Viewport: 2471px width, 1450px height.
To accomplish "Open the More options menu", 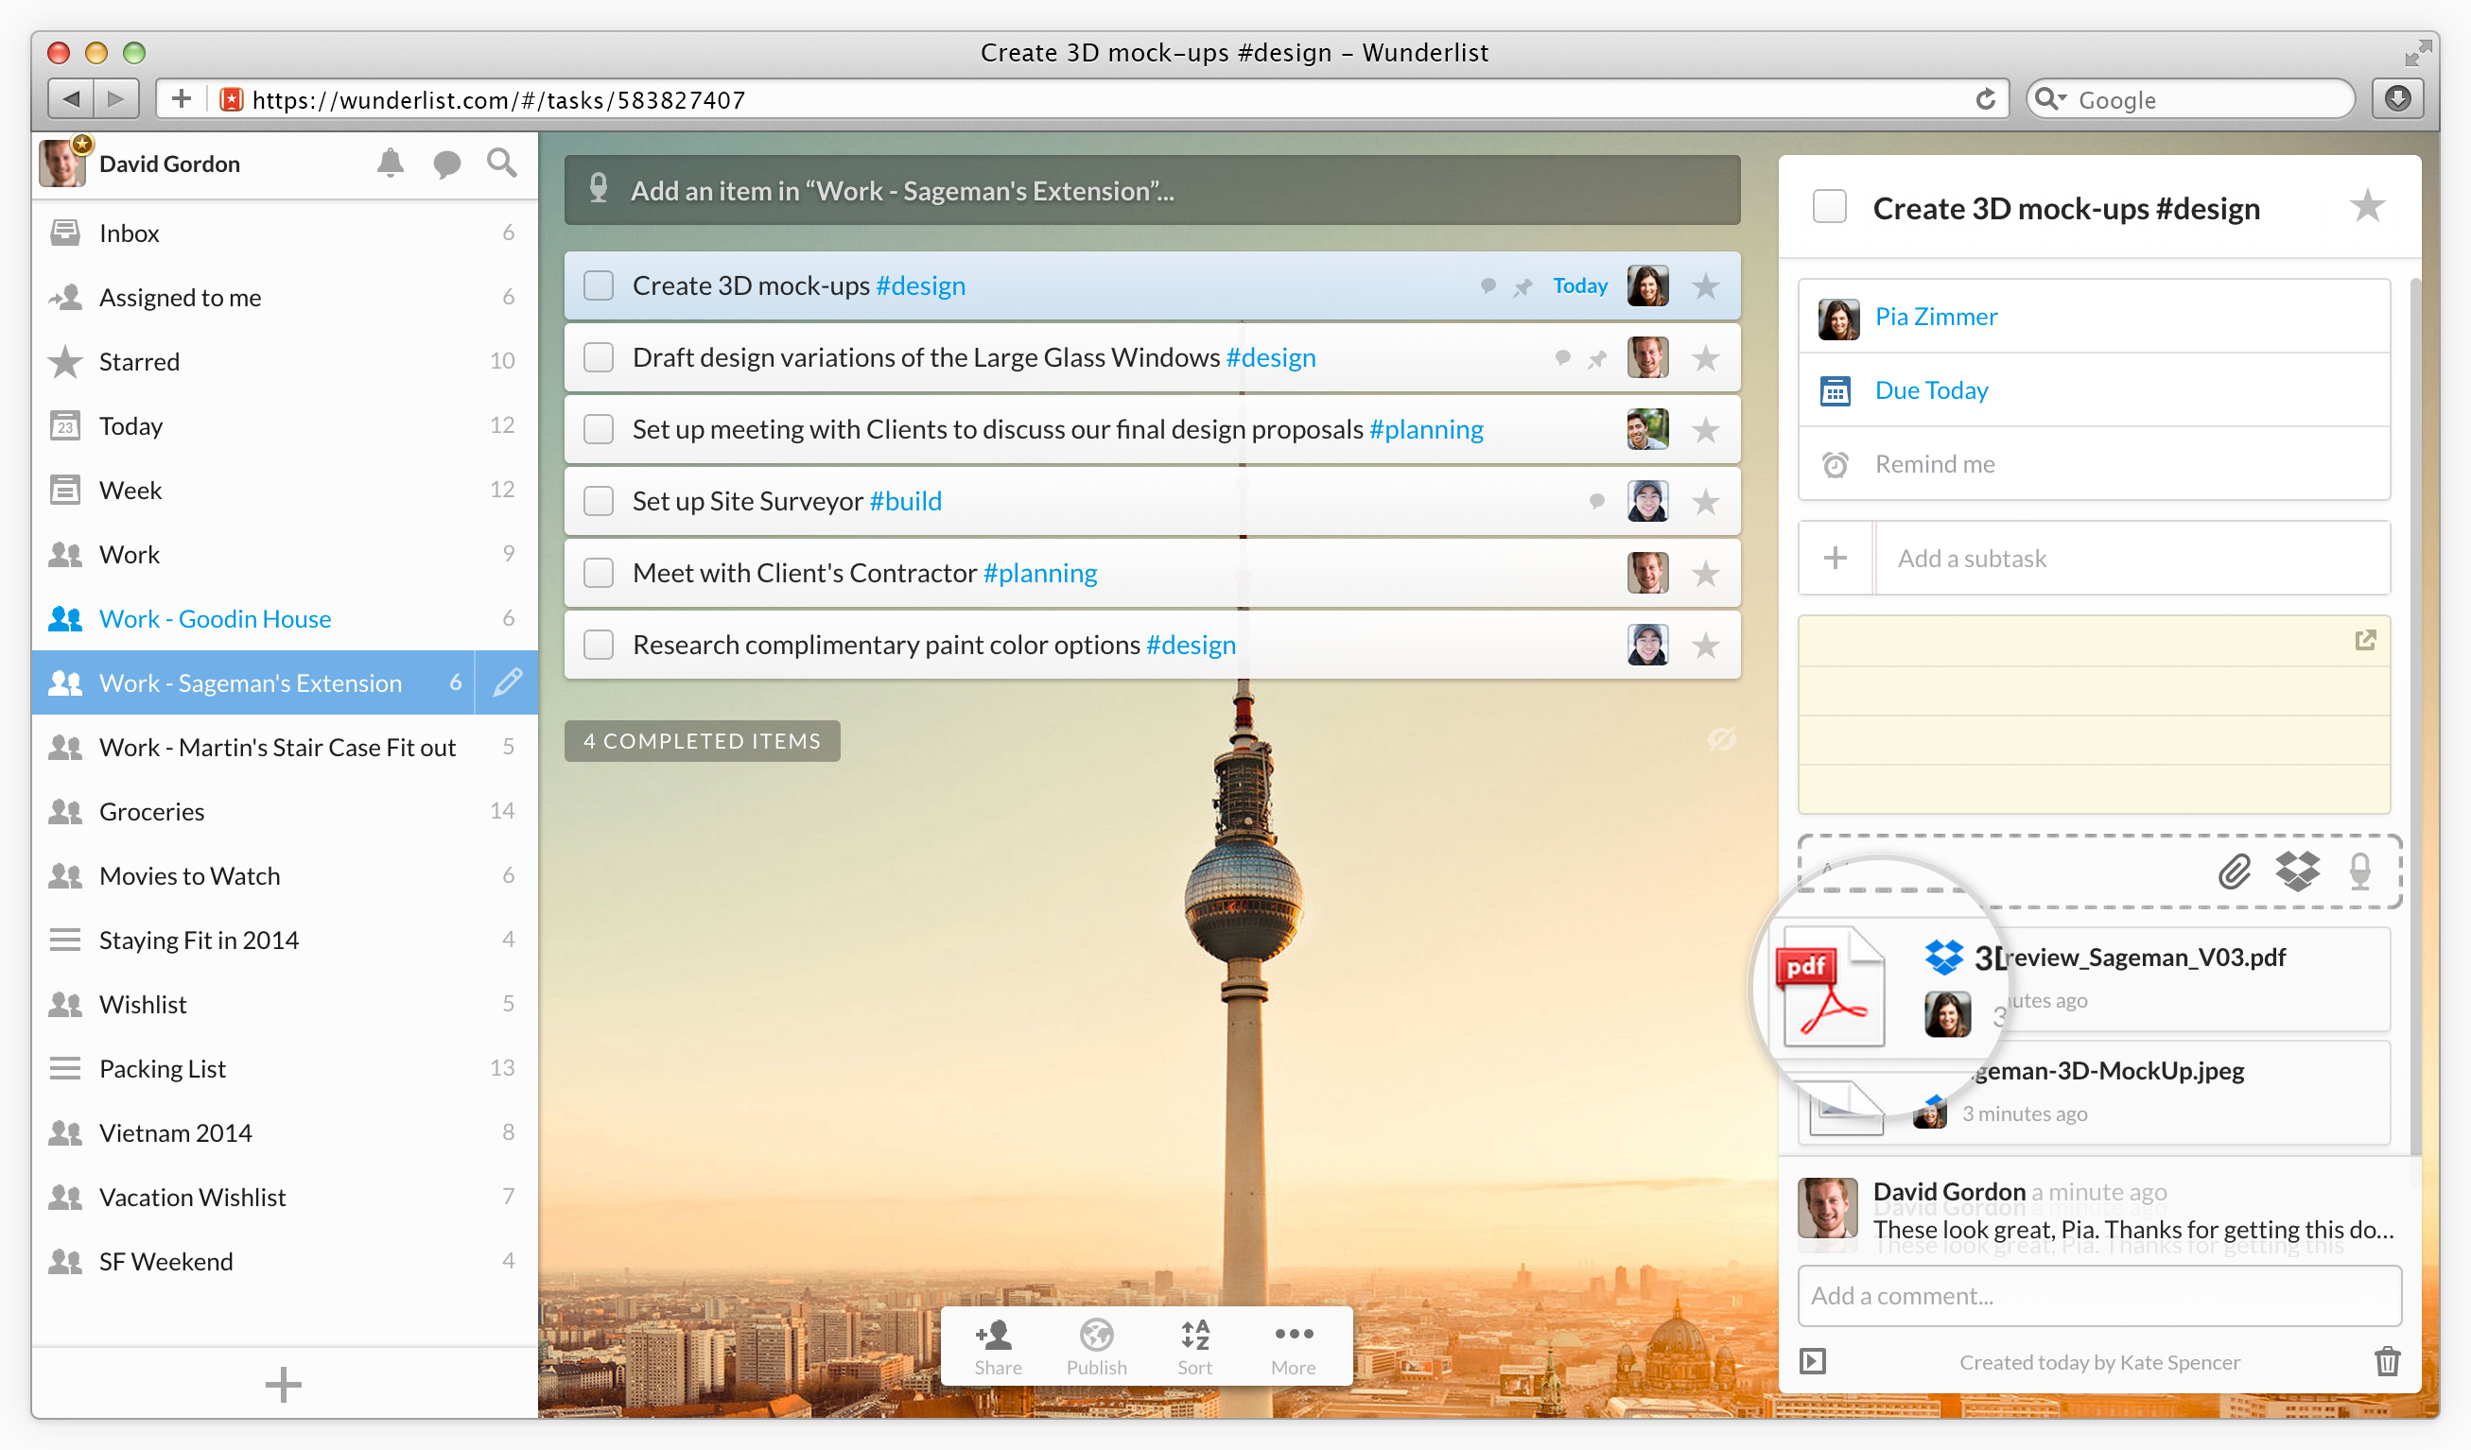I will [1294, 1347].
